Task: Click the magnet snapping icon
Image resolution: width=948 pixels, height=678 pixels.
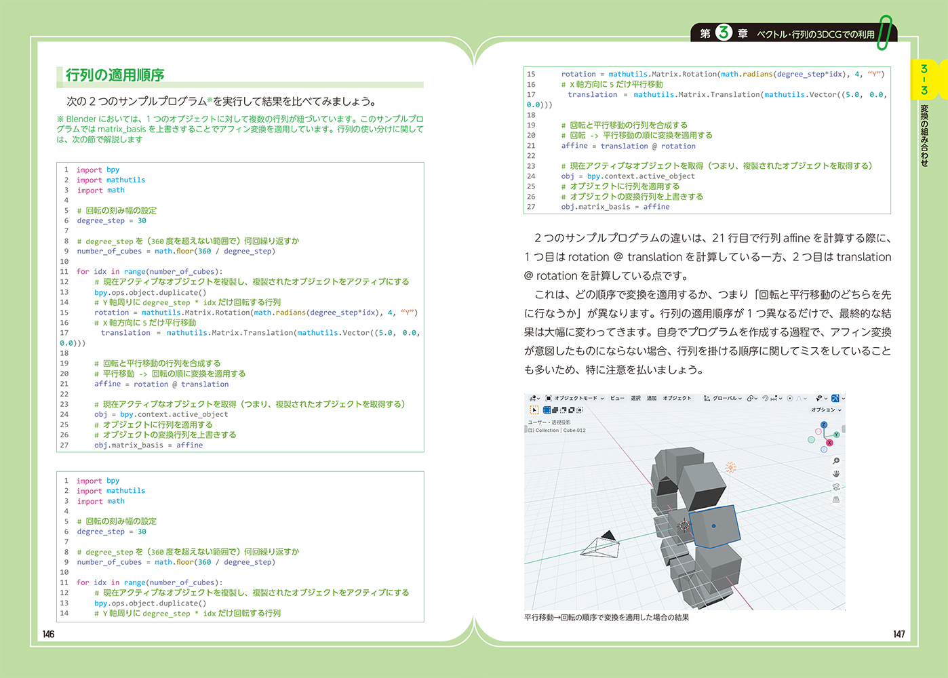Action: pos(766,399)
